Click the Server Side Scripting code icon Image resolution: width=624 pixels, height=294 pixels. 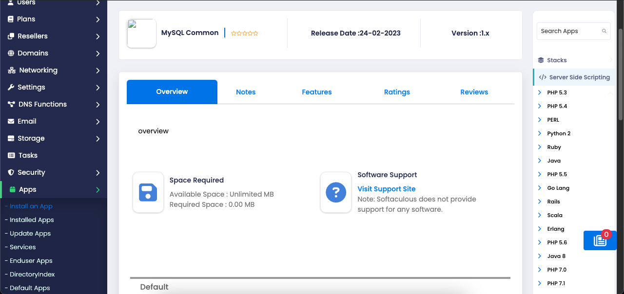tap(542, 77)
